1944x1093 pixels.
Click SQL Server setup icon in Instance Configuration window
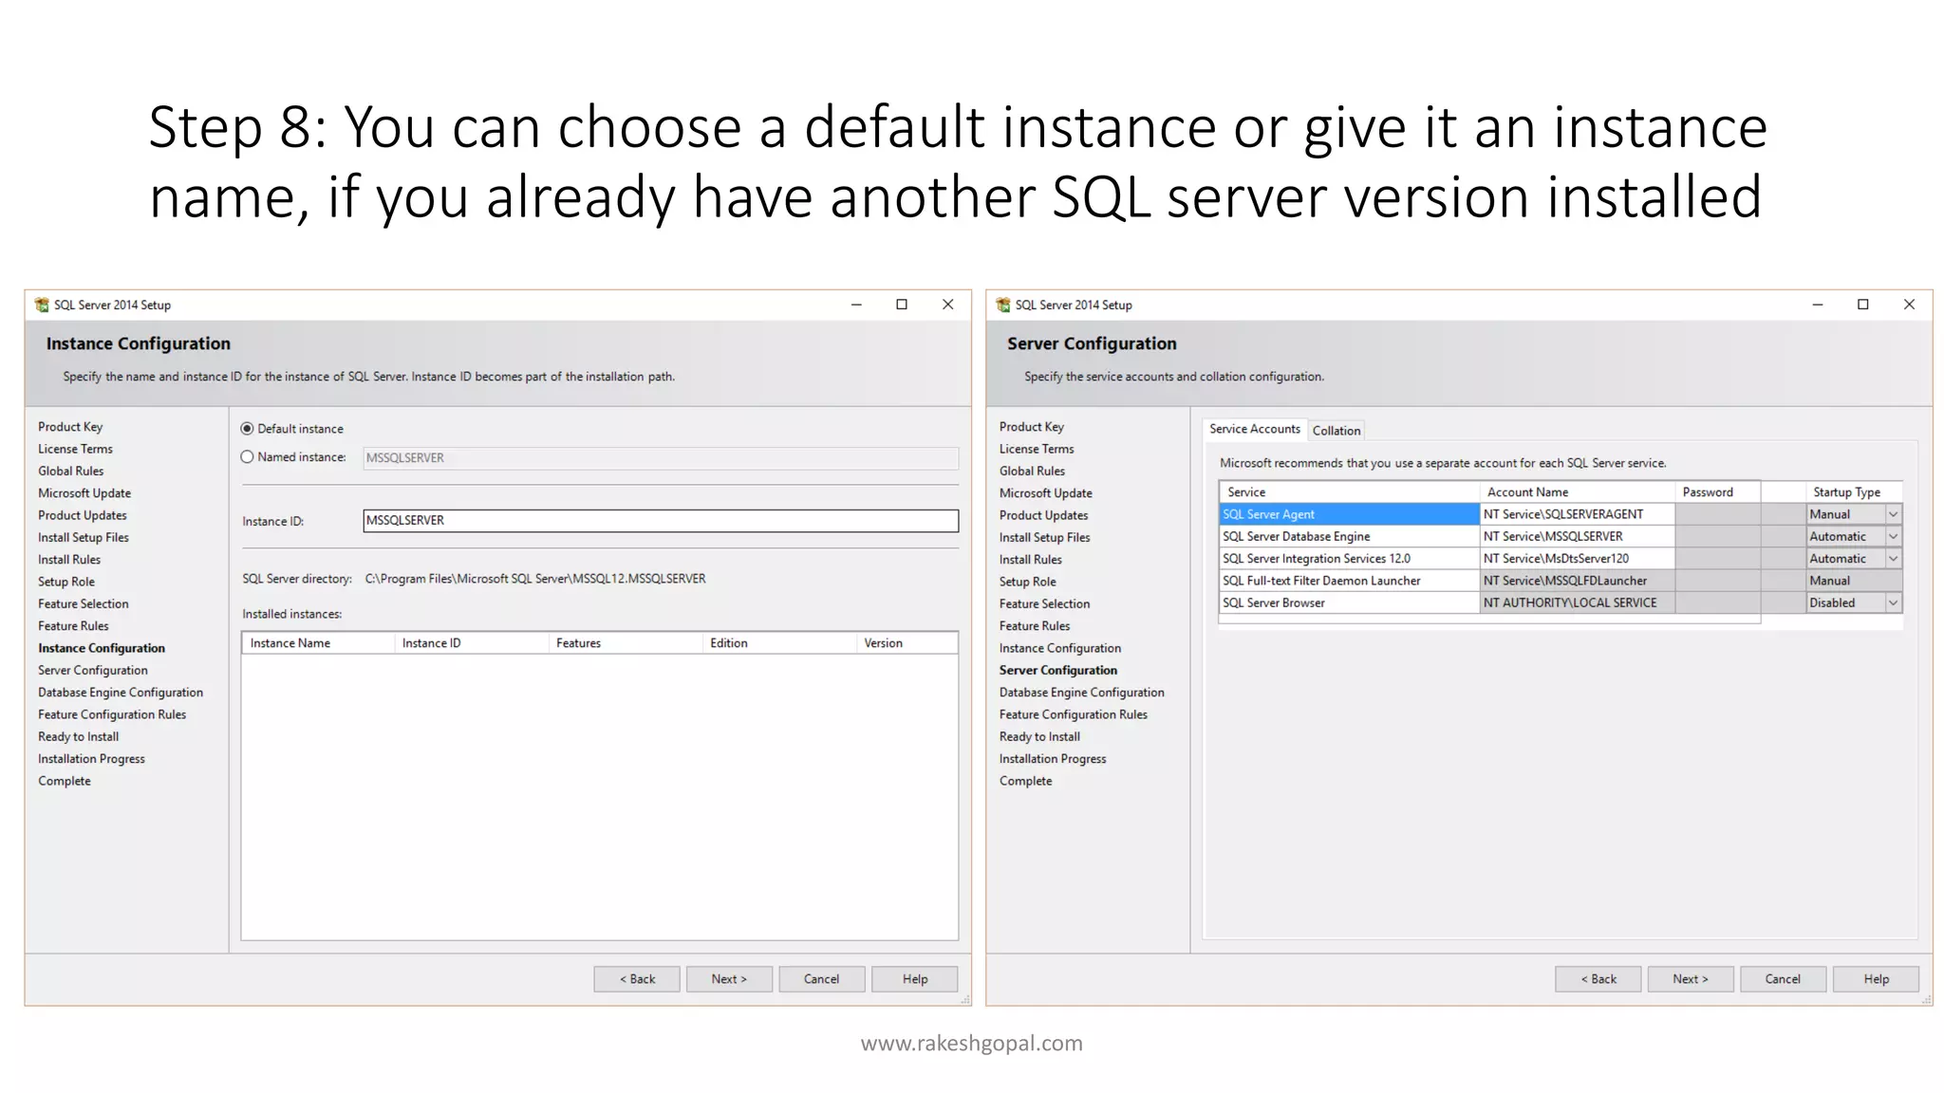[42, 305]
